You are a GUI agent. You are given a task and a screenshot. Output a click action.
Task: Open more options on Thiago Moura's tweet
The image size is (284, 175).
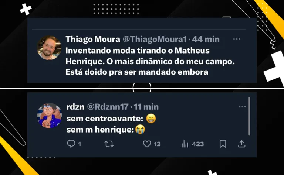237,39
